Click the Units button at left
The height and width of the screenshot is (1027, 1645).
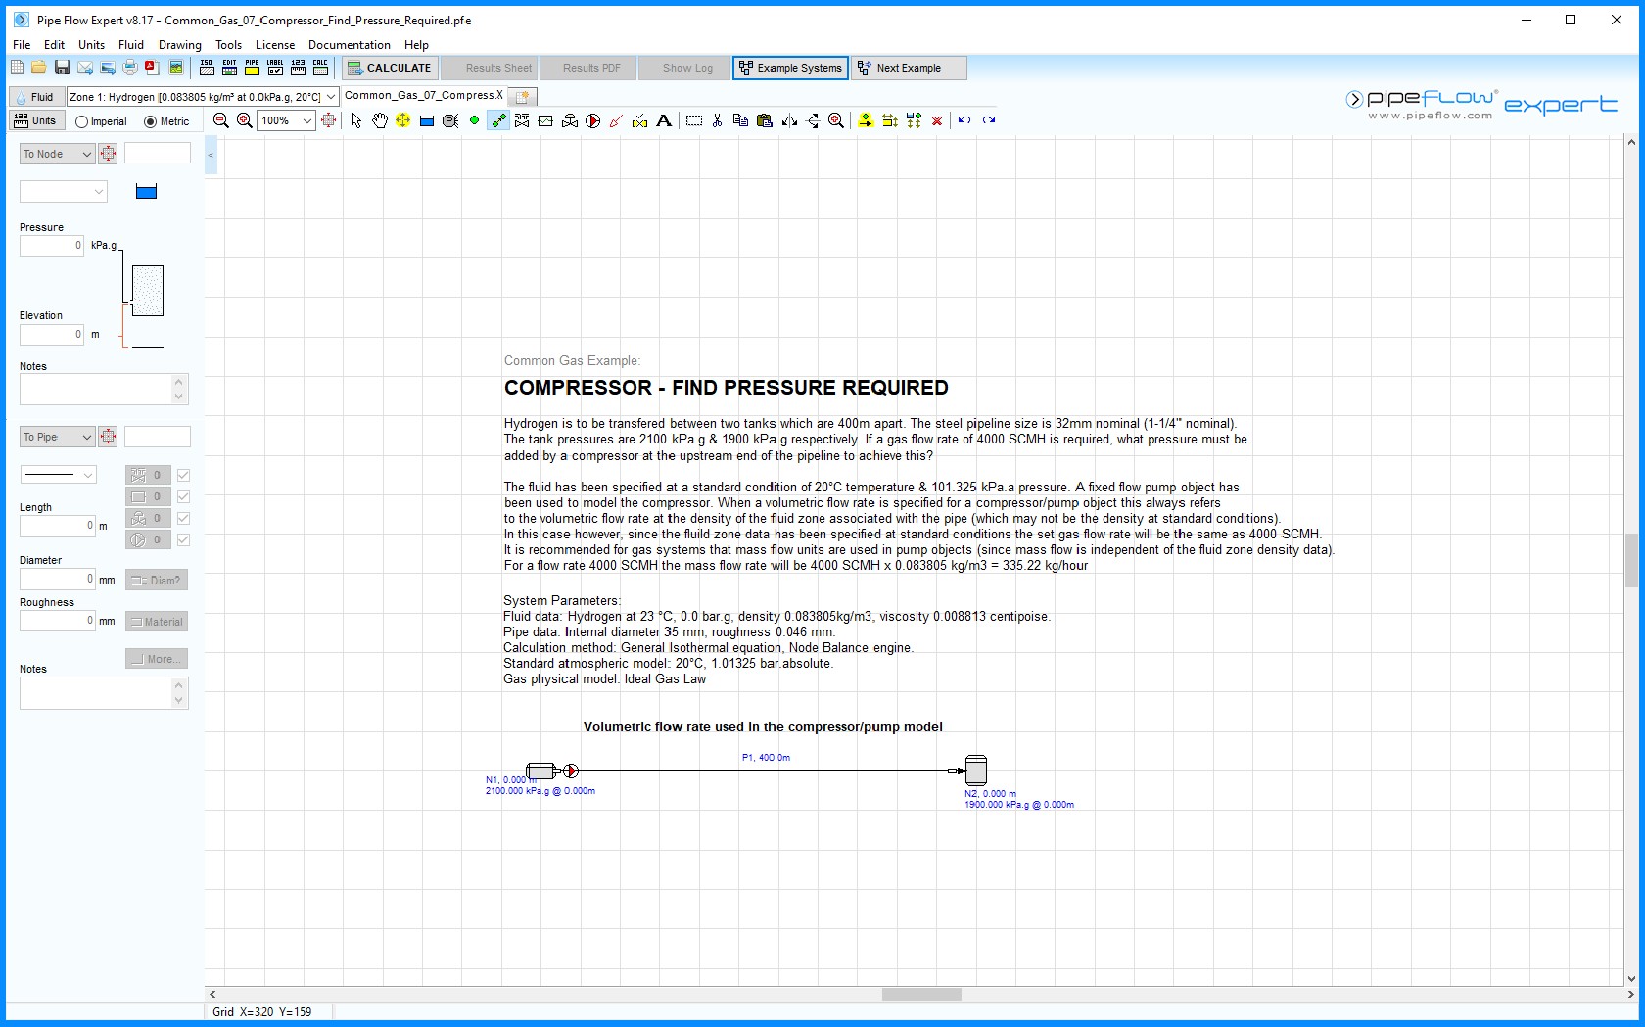[36, 120]
